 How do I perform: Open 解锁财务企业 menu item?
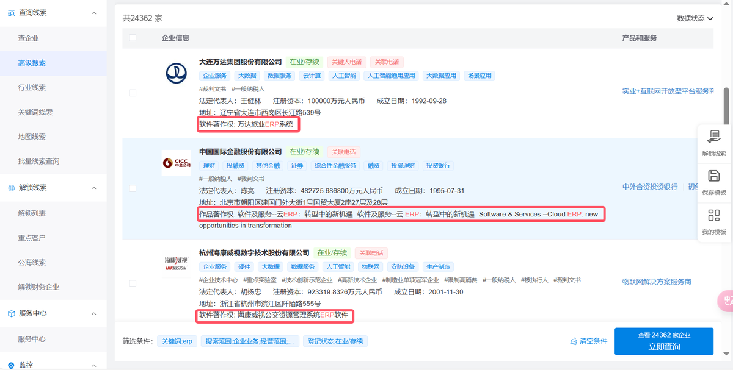[39, 287]
